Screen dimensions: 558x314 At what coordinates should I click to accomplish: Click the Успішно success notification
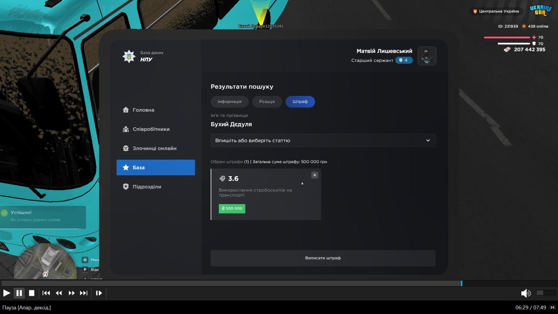pyautogui.click(x=43, y=216)
